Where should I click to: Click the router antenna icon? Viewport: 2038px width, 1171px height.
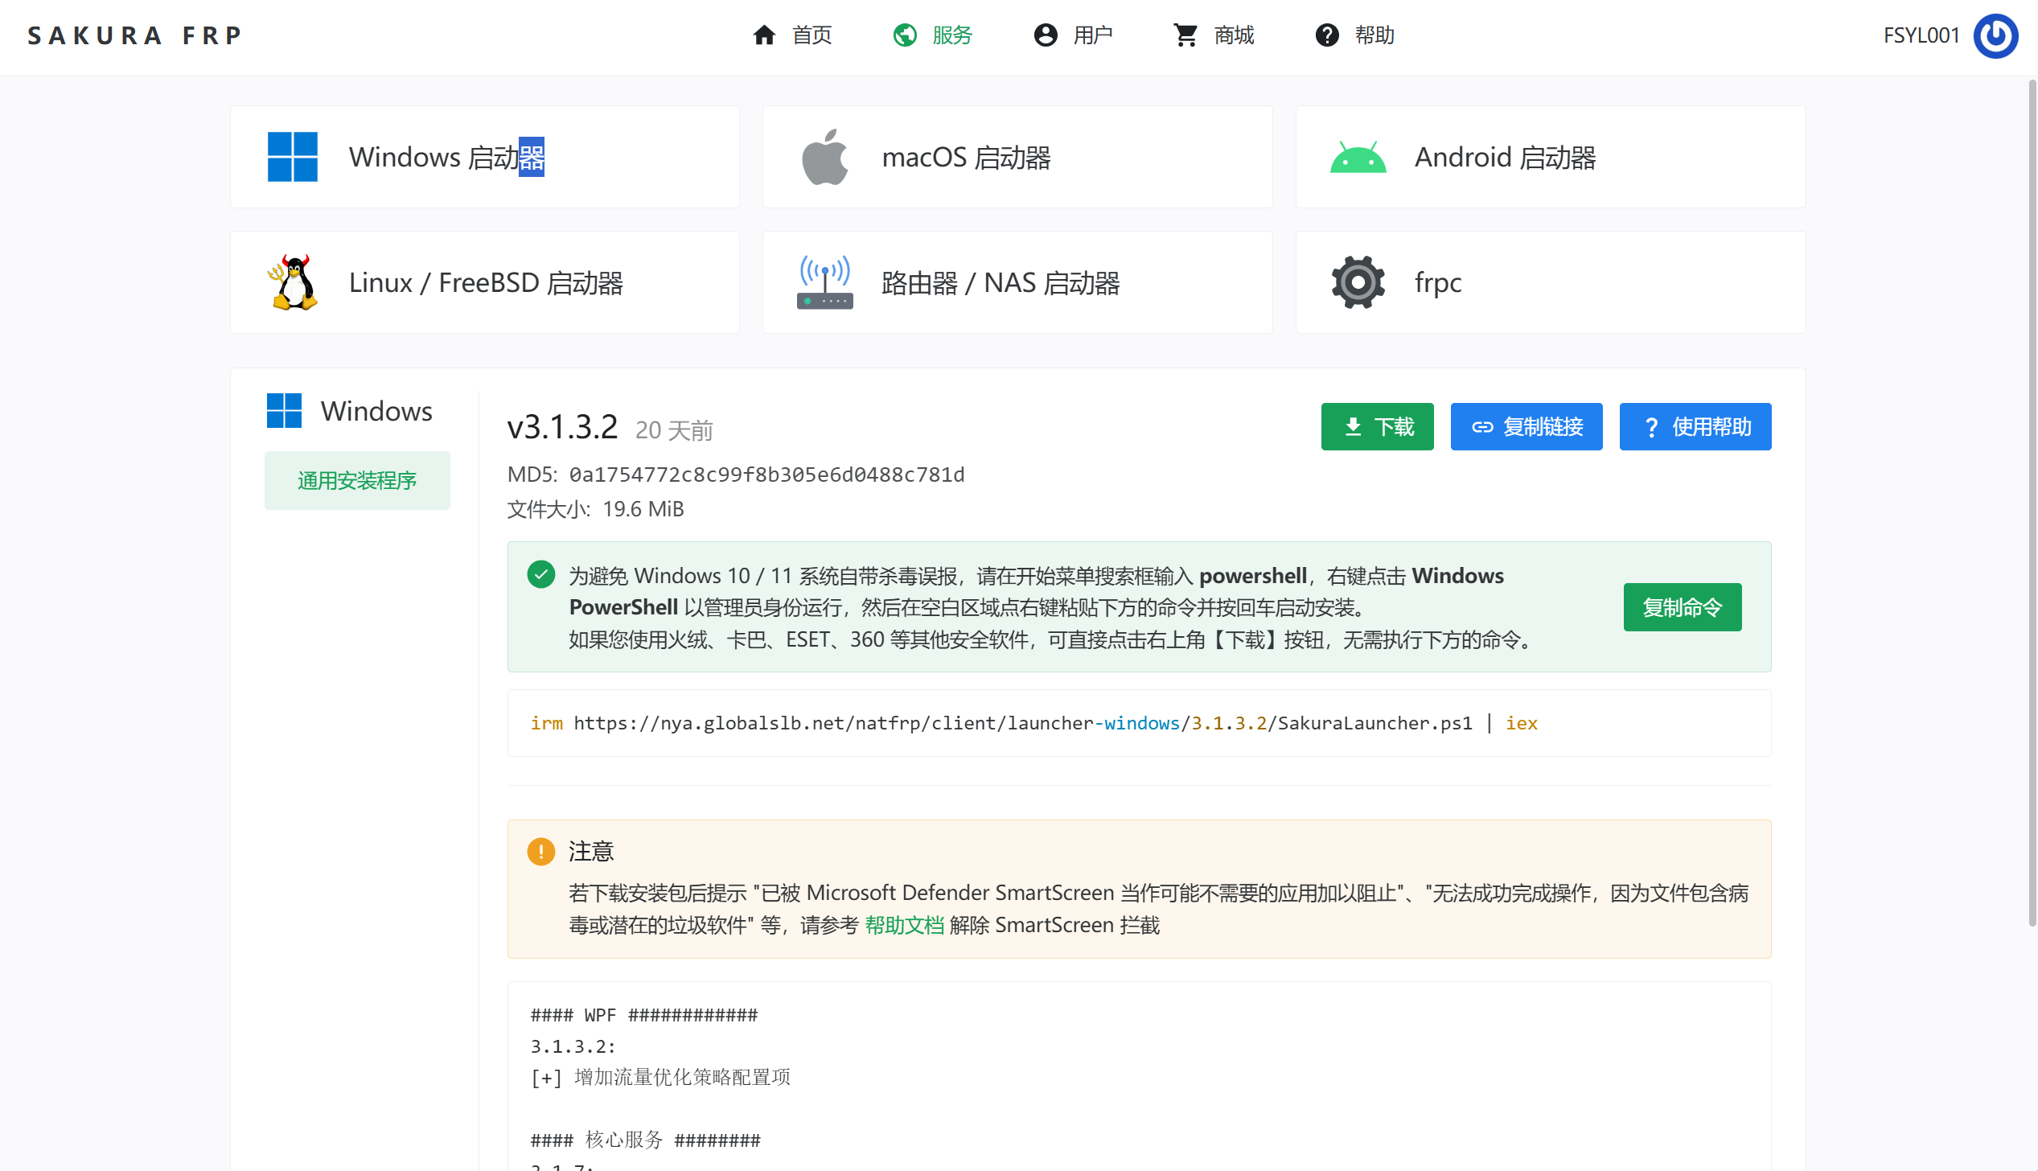[825, 282]
